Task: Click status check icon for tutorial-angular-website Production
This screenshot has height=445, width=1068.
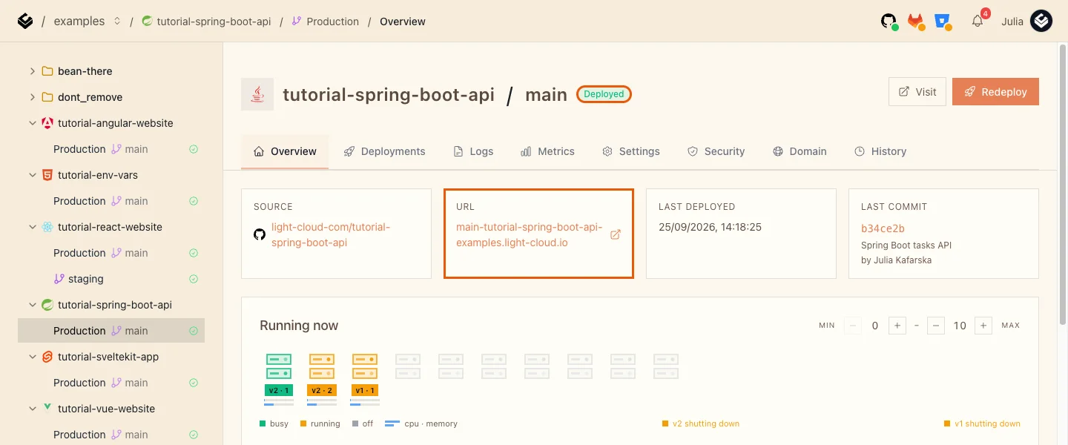Action: tap(194, 149)
